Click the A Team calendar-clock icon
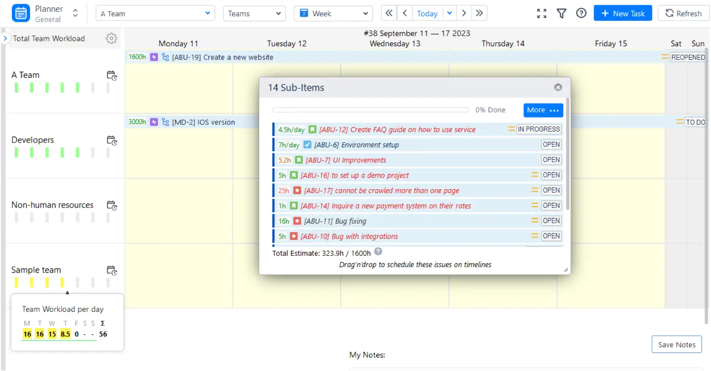The image size is (711, 371). coord(112,75)
